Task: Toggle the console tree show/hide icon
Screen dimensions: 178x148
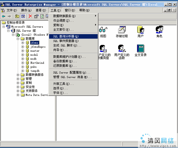Action: click(x=23, y=16)
